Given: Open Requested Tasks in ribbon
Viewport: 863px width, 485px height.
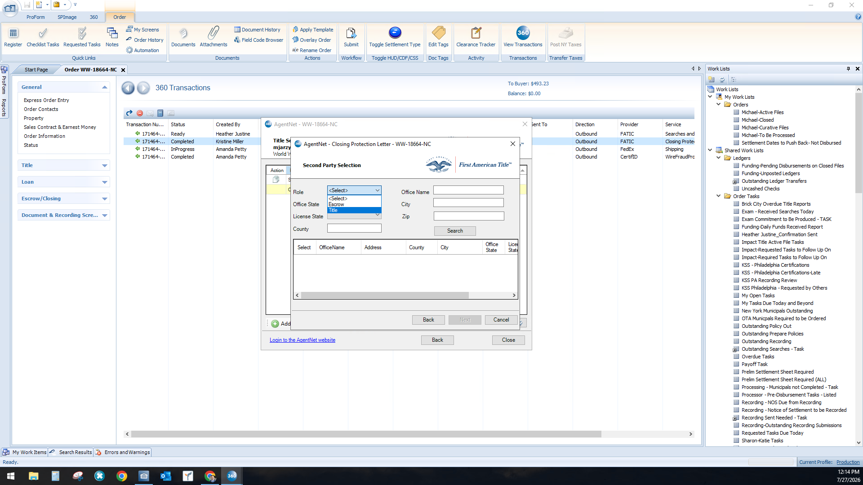Looking at the screenshot, I should pos(82,37).
